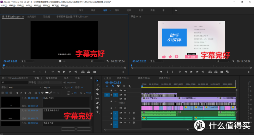Open program monitor 1/2 resolution dropdown
Screen dimensions: 254x135
point(223,61)
